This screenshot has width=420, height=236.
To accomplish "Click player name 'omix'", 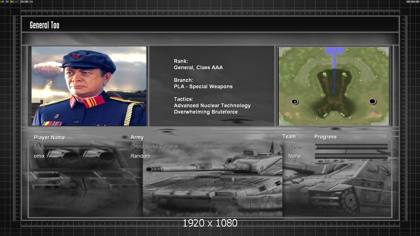I will coord(39,156).
